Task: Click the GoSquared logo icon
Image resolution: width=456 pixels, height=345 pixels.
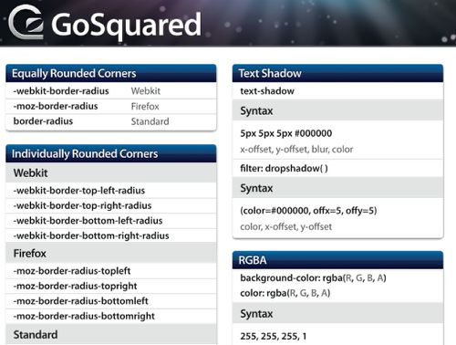Action: pos(26,22)
